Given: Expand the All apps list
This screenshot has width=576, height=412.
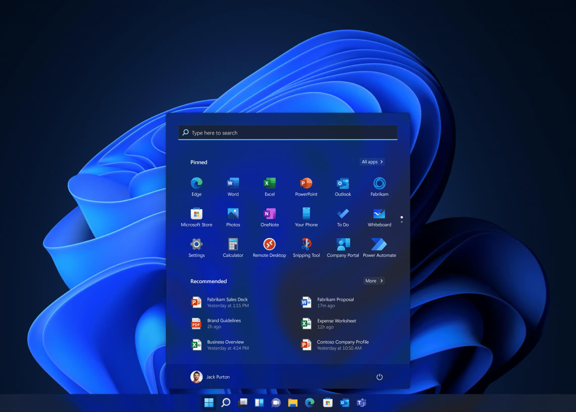Looking at the screenshot, I should click(372, 162).
